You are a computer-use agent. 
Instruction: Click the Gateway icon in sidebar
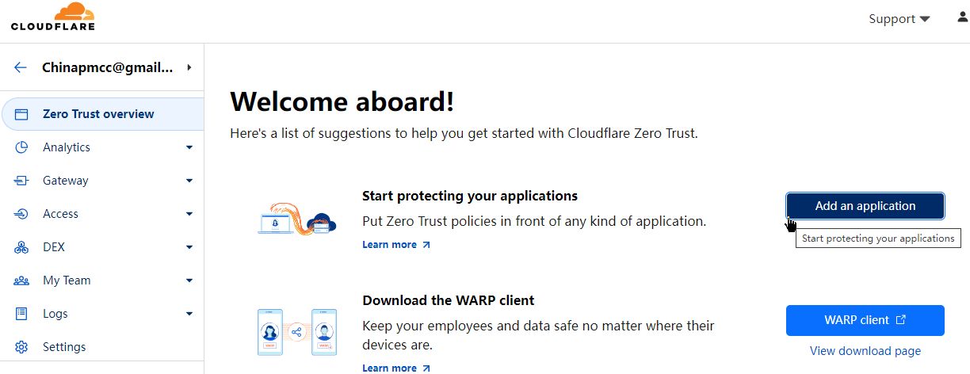[21, 181]
